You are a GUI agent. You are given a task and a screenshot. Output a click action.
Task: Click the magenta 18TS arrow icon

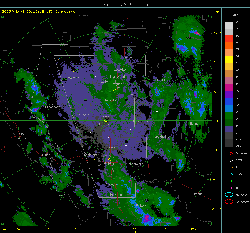229,188
